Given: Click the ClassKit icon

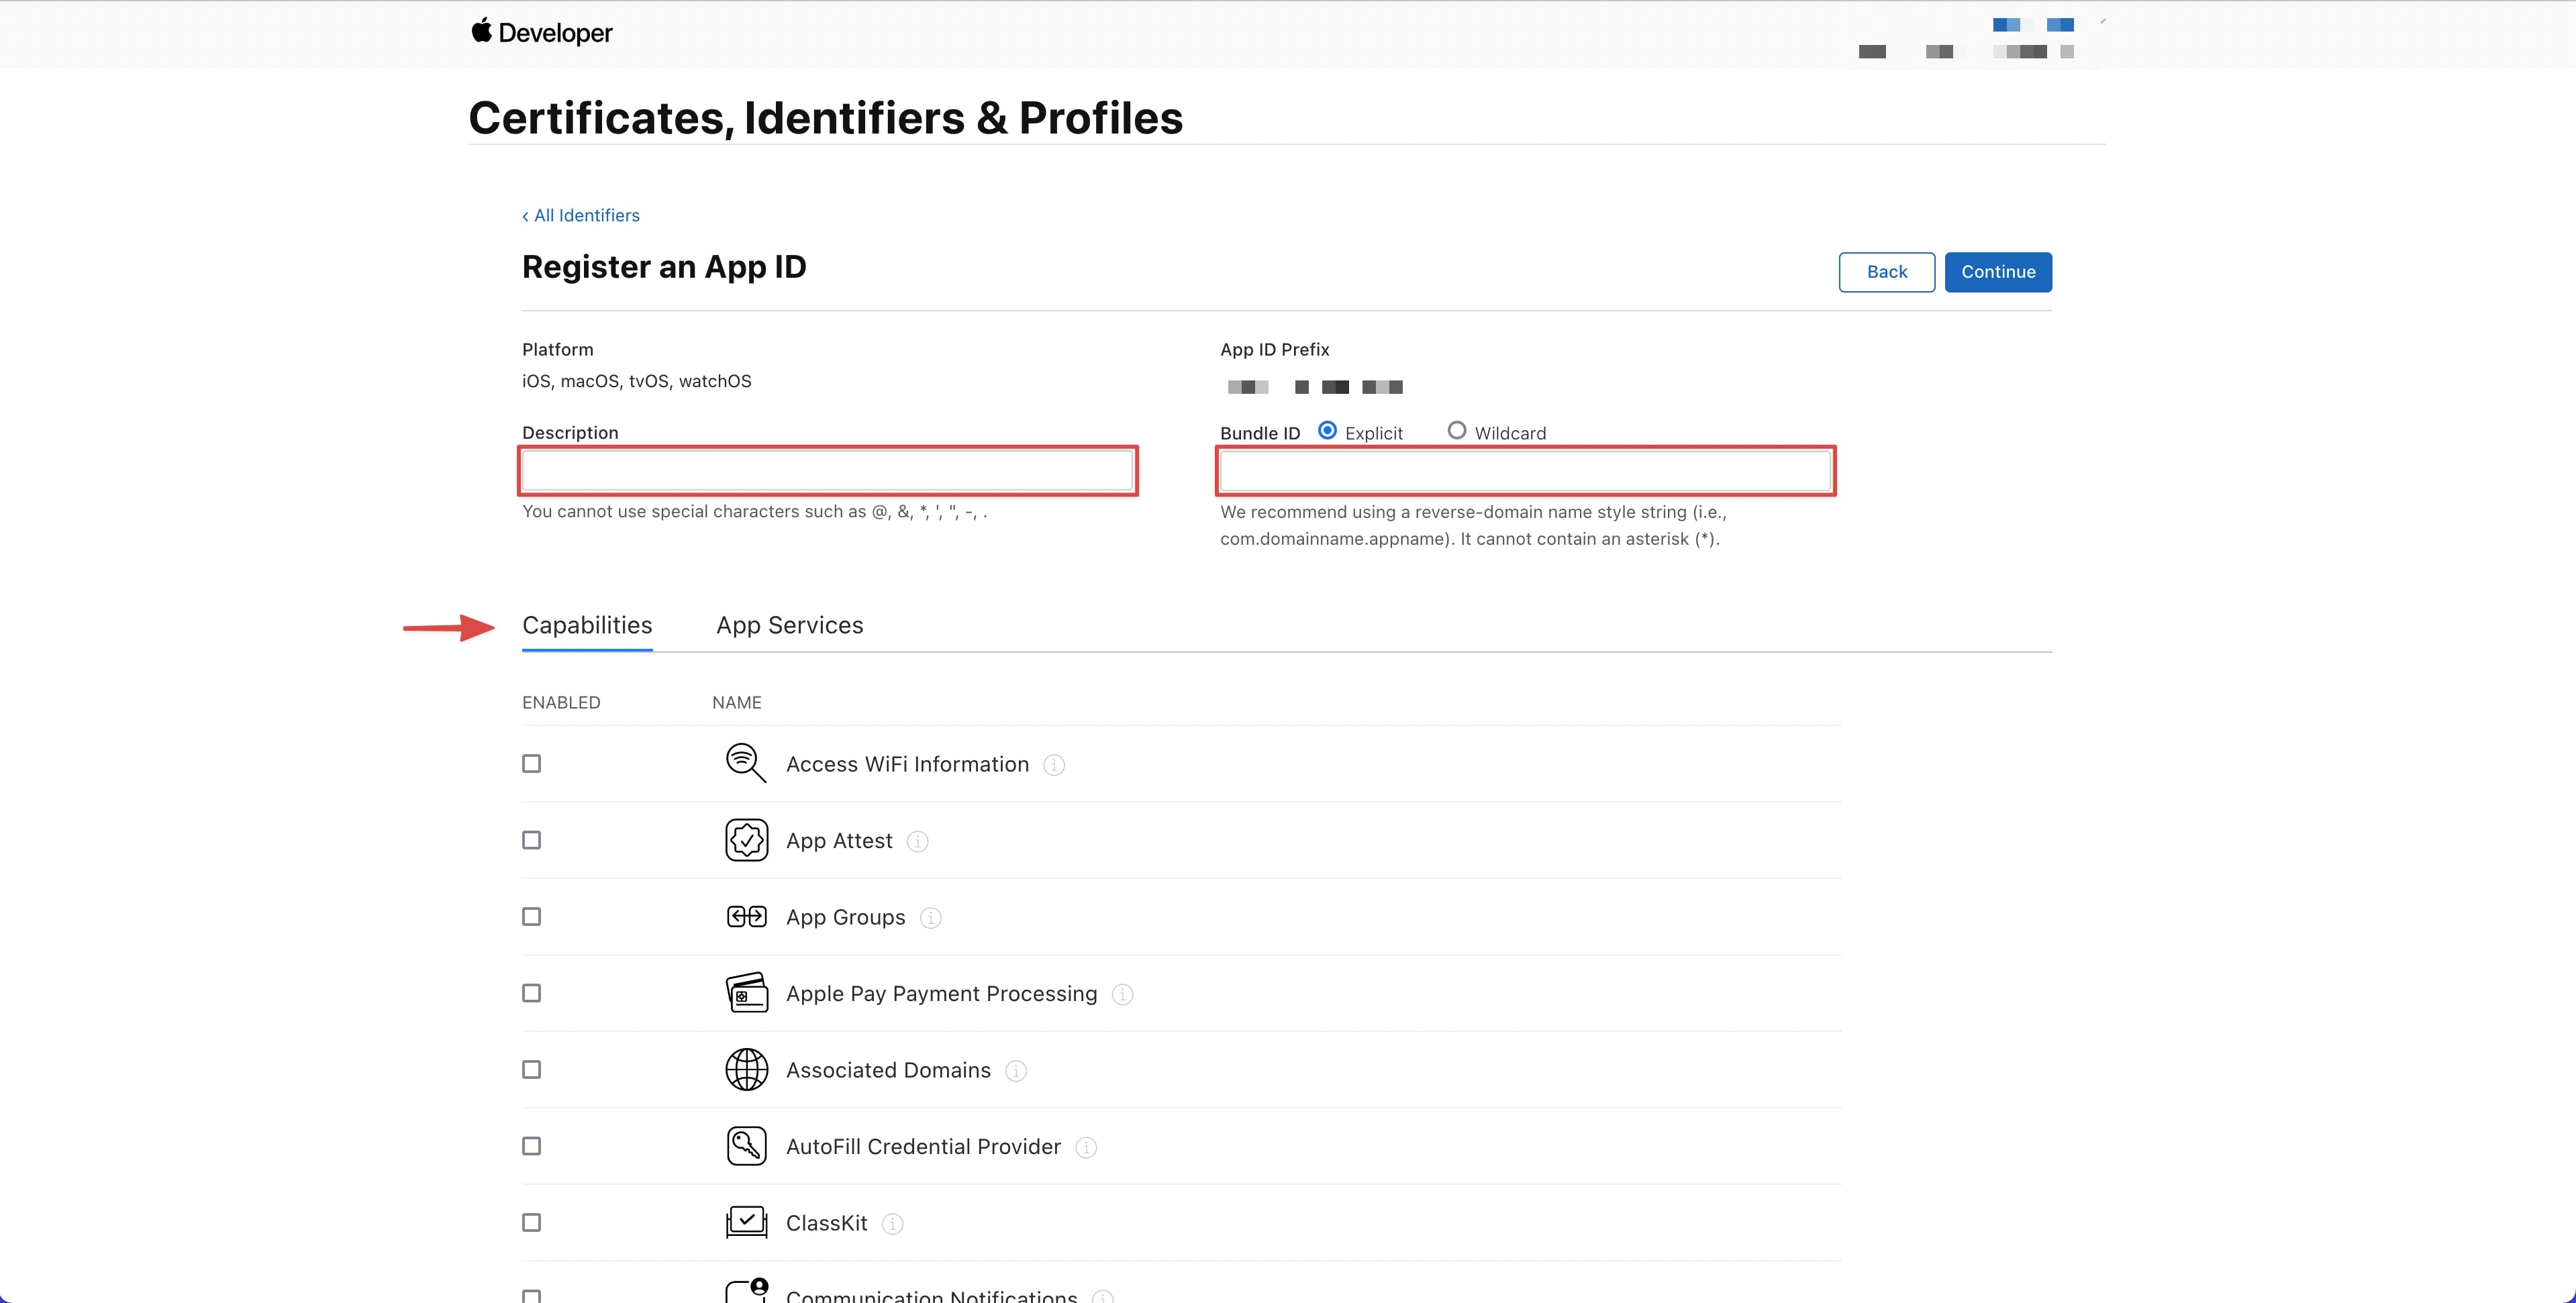Looking at the screenshot, I should pos(746,1222).
